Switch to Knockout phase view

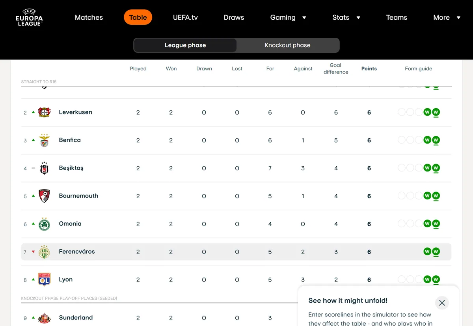click(x=288, y=45)
